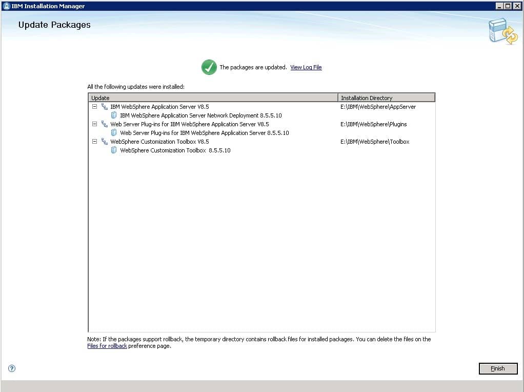The width and height of the screenshot is (524, 392).
Task: Click the package icon beside Web Server Plug-ins 8.5.5.10
Action: pyautogui.click(x=114, y=133)
